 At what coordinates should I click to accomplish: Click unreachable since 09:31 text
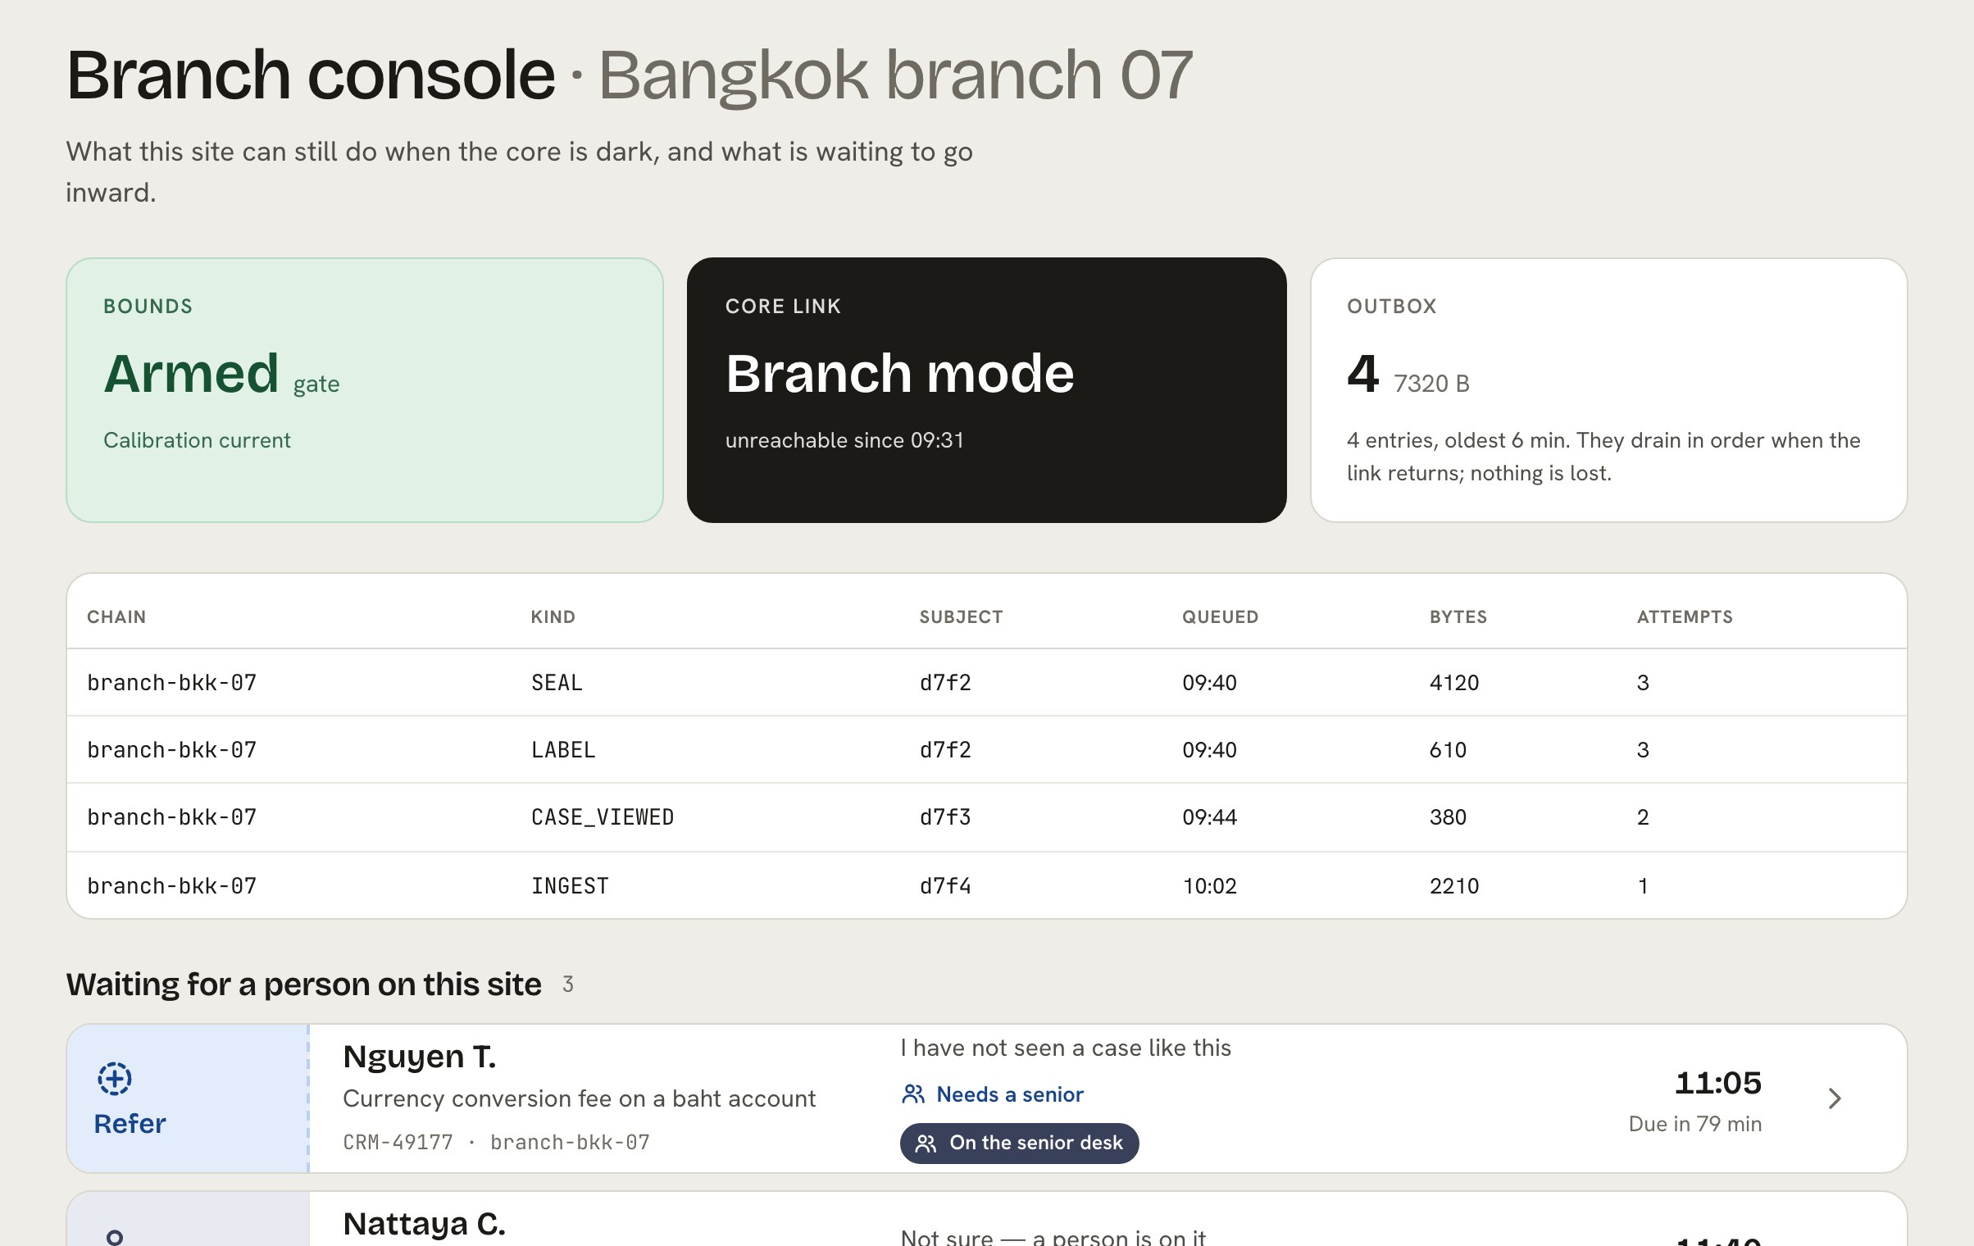tap(844, 440)
